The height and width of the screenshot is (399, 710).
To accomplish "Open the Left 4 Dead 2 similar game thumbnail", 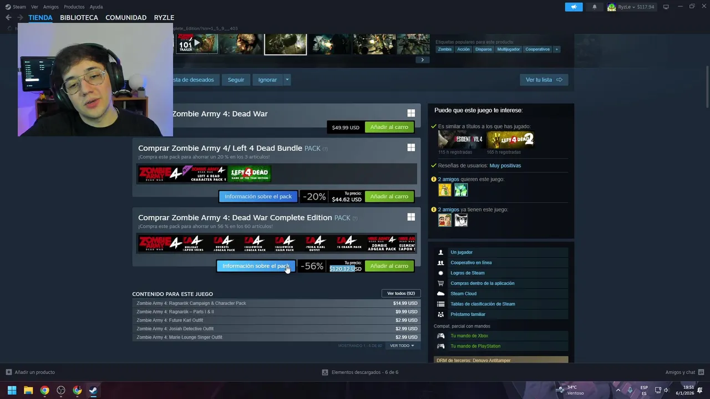I will tap(510, 140).
